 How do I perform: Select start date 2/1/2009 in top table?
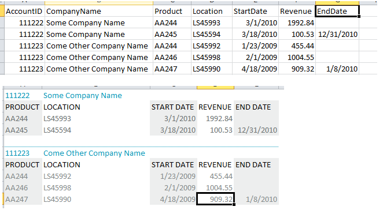(x=255, y=57)
